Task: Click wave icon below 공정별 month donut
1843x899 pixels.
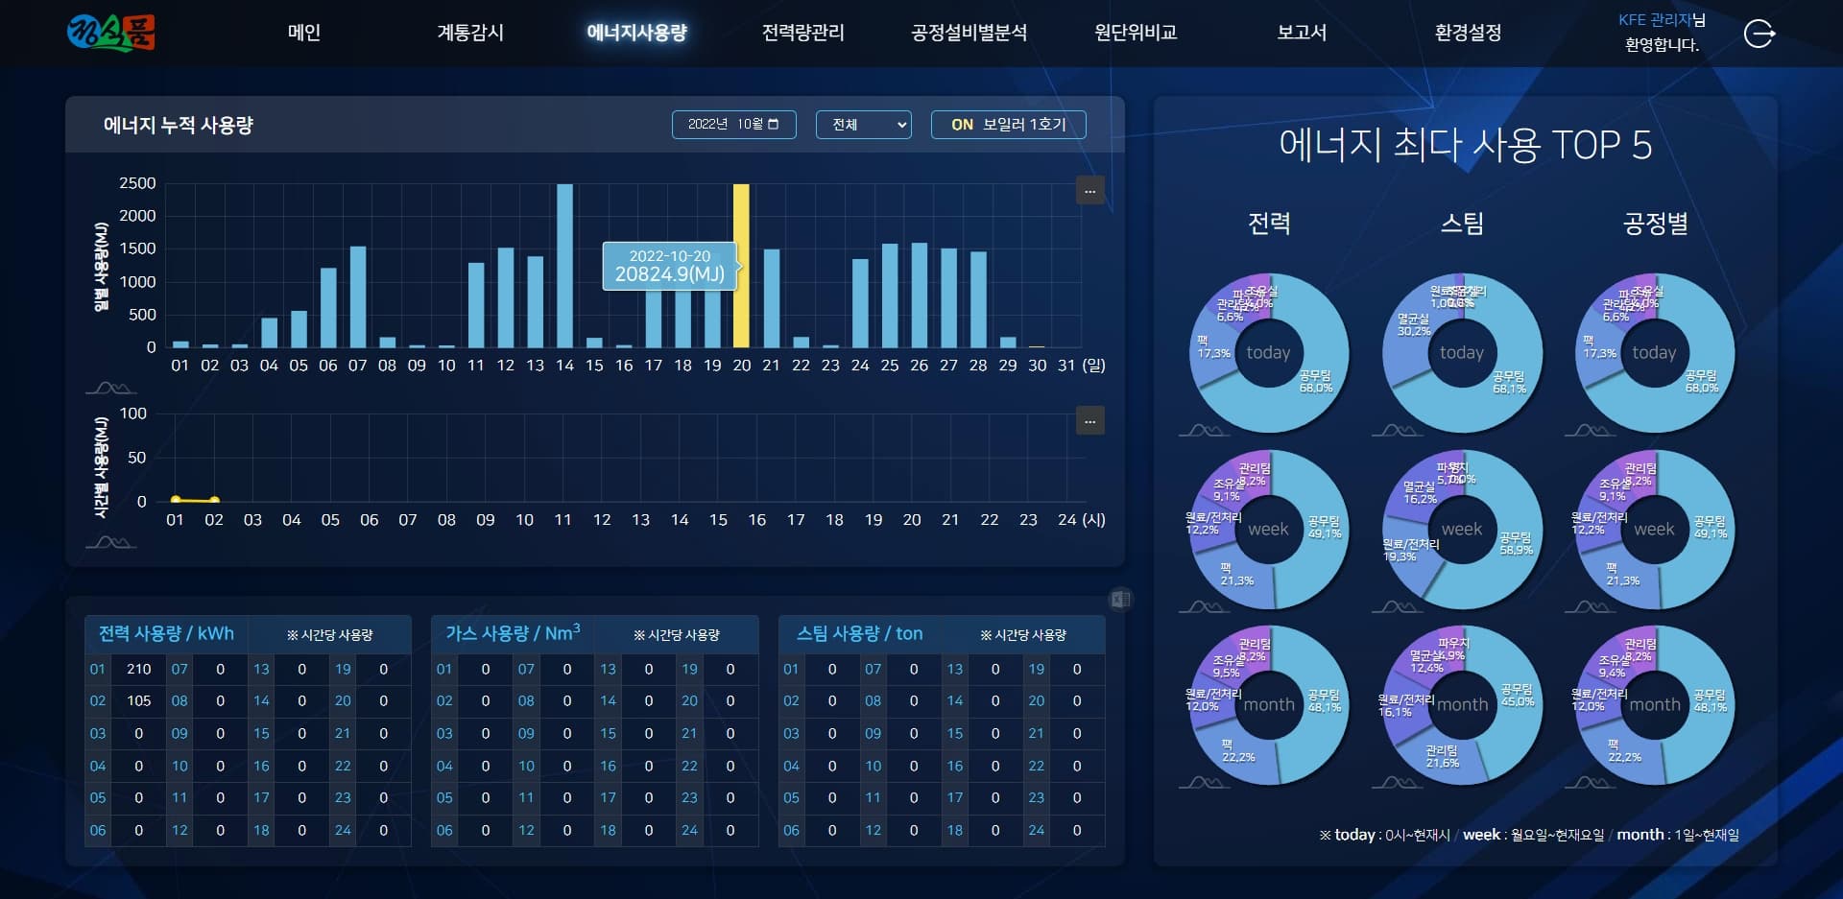Action: [x=1590, y=783]
